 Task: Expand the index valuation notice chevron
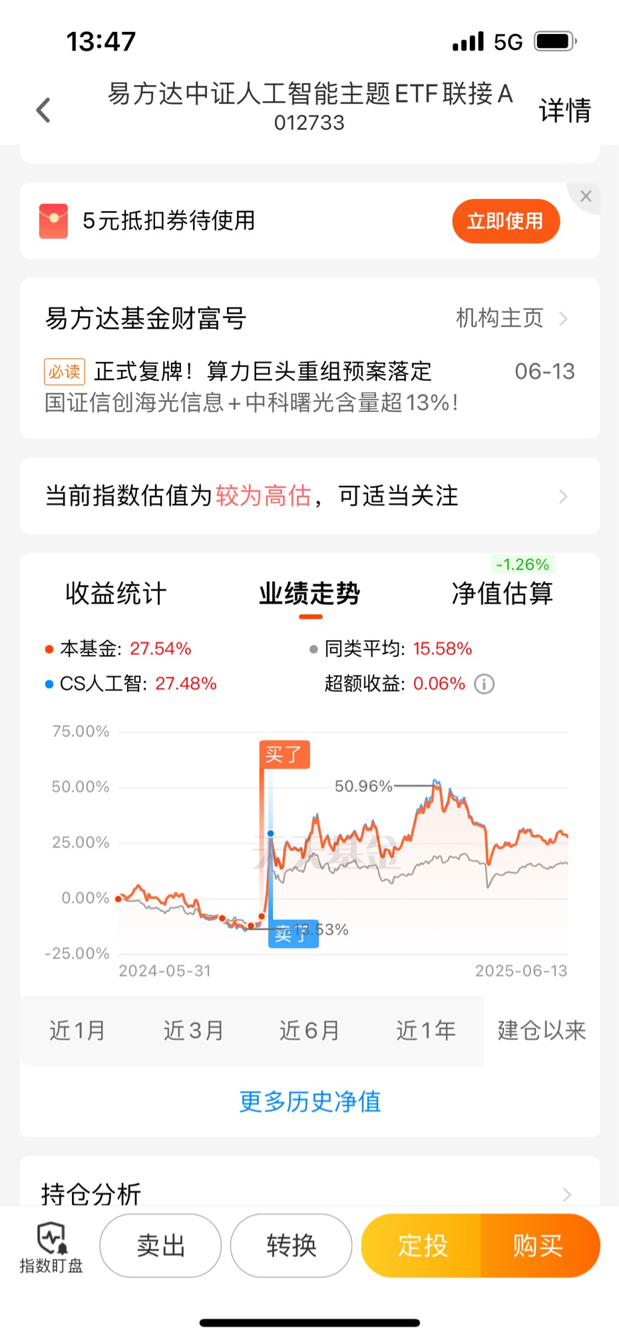click(x=563, y=497)
